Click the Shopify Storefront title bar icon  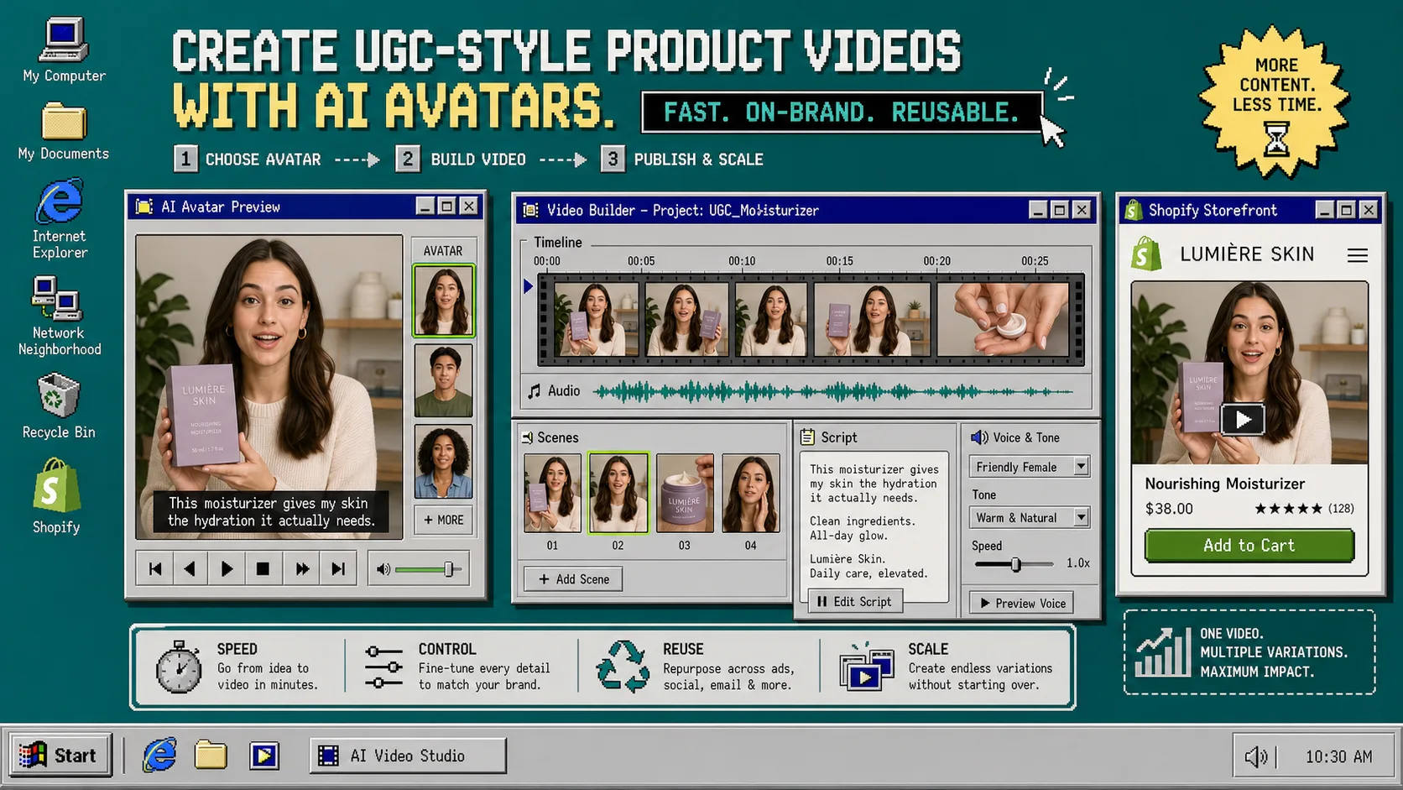click(x=1133, y=210)
